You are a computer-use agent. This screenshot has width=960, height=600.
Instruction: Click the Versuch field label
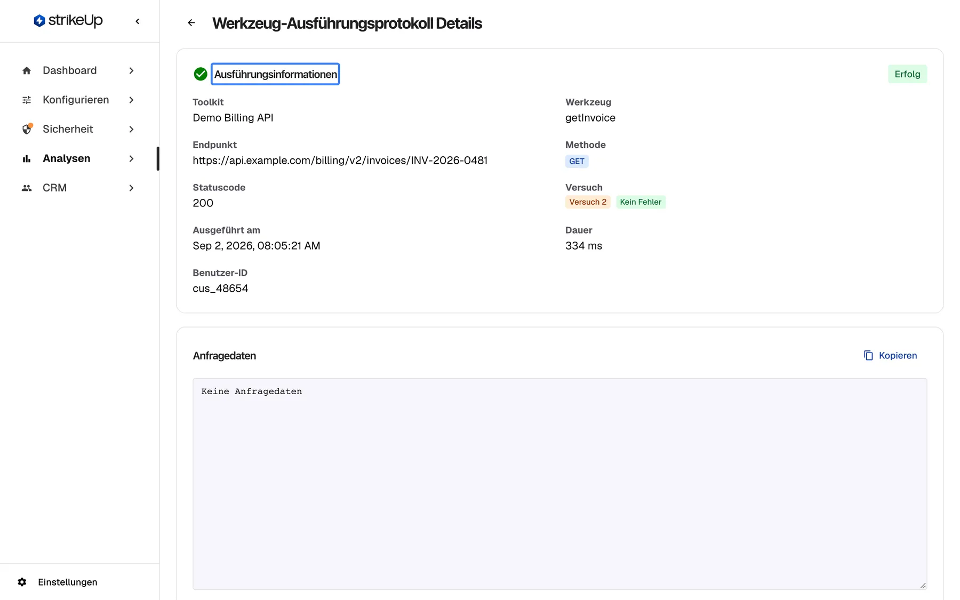(584, 188)
